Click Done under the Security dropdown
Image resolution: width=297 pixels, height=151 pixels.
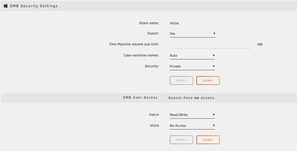point(208,81)
